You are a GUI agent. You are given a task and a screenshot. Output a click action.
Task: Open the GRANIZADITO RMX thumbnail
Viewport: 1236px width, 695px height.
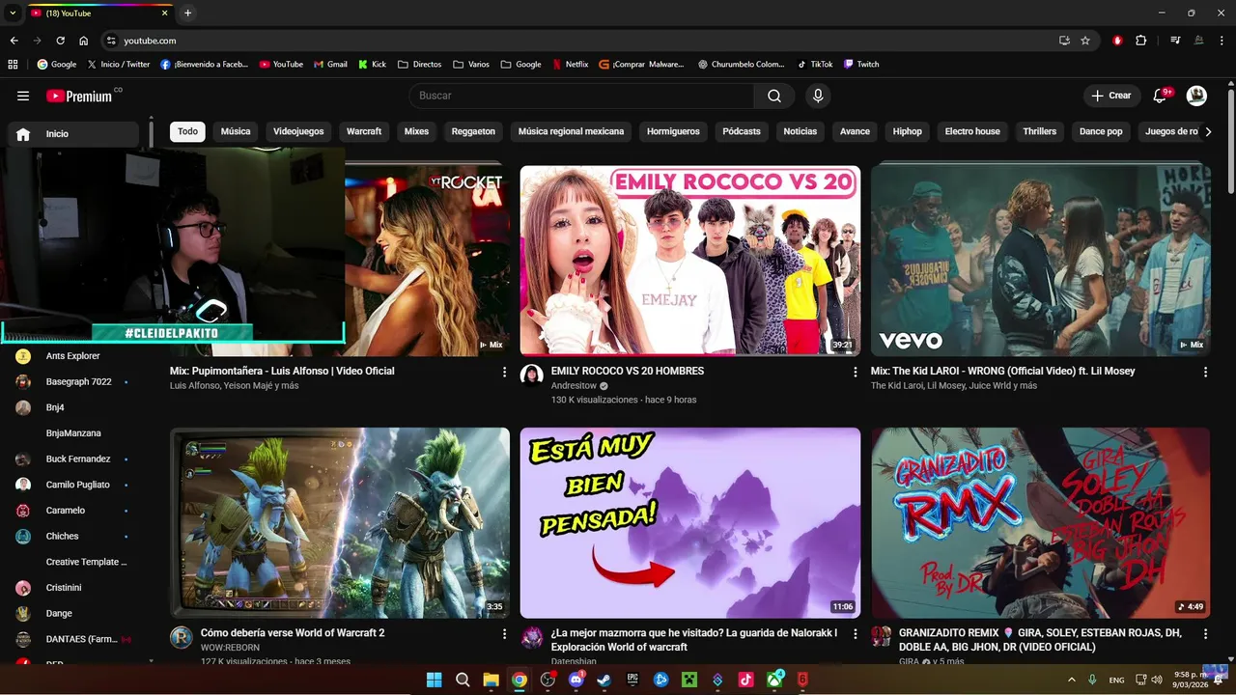[1041, 523]
